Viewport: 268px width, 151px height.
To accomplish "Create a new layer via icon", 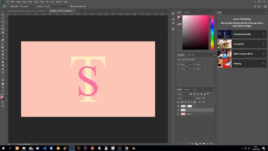I will tap(208, 143).
